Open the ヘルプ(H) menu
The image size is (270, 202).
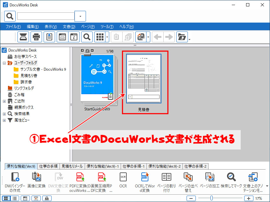tap(127, 27)
